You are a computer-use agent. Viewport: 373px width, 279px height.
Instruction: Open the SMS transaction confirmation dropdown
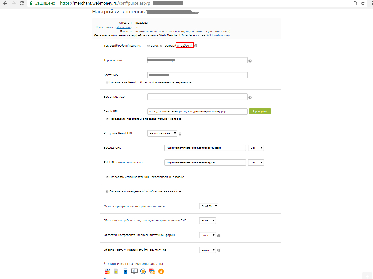(207, 221)
